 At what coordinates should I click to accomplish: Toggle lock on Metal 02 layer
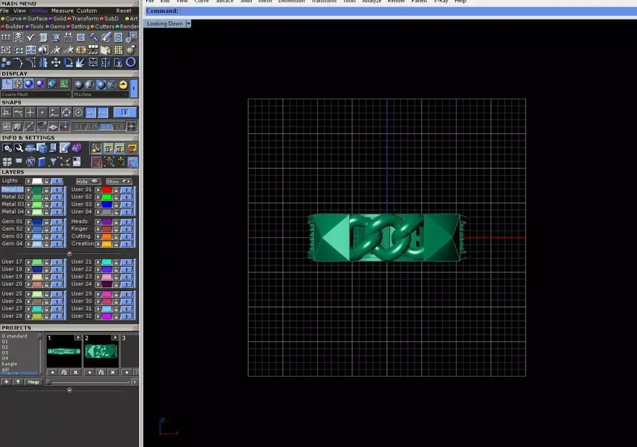pyautogui.click(x=47, y=197)
